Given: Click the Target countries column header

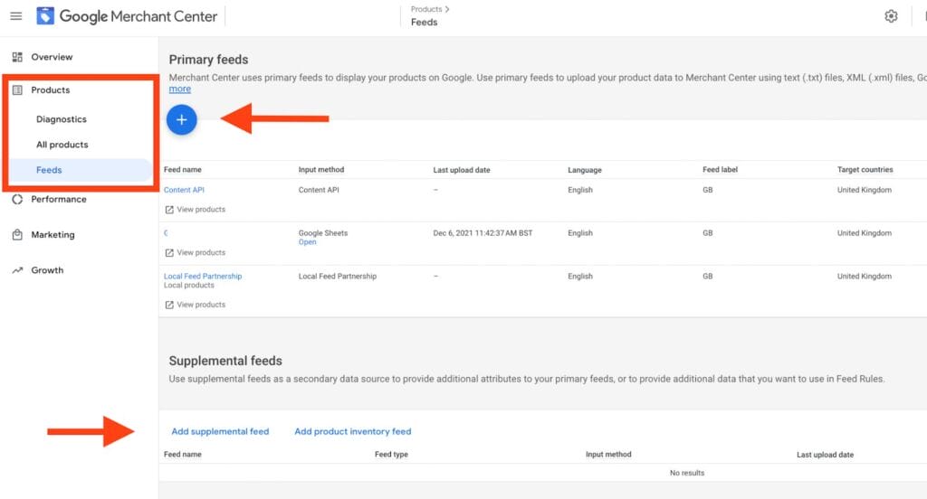Looking at the screenshot, I should tap(865, 169).
